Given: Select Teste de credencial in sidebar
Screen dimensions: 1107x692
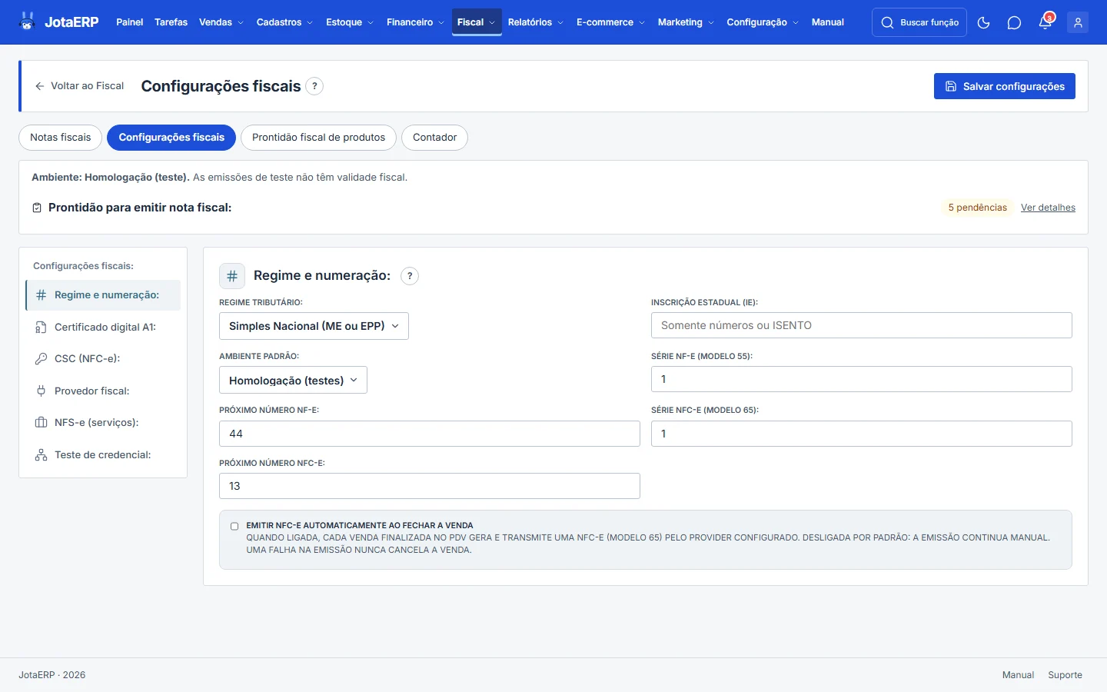Looking at the screenshot, I should pyautogui.click(x=103, y=455).
